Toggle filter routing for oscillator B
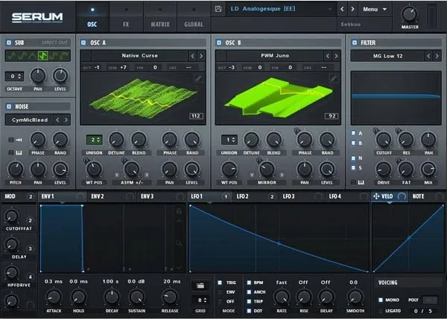The image size is (447, 319). pos(353,143)
